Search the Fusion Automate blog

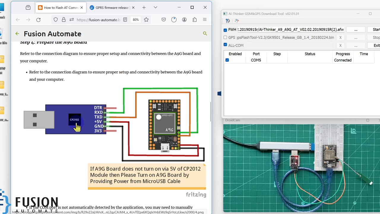205,34
